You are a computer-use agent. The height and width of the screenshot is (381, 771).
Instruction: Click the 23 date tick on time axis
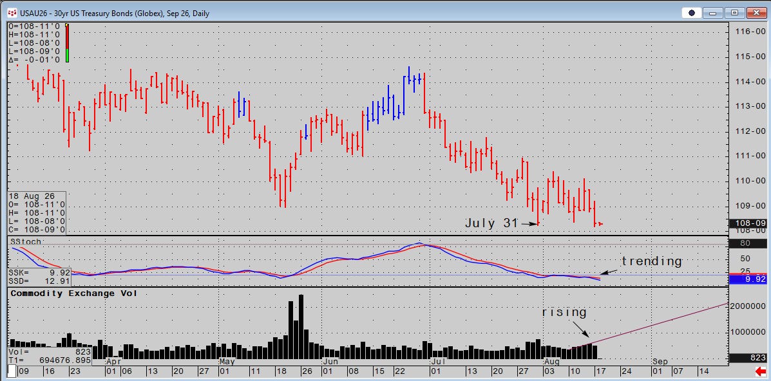75,371
